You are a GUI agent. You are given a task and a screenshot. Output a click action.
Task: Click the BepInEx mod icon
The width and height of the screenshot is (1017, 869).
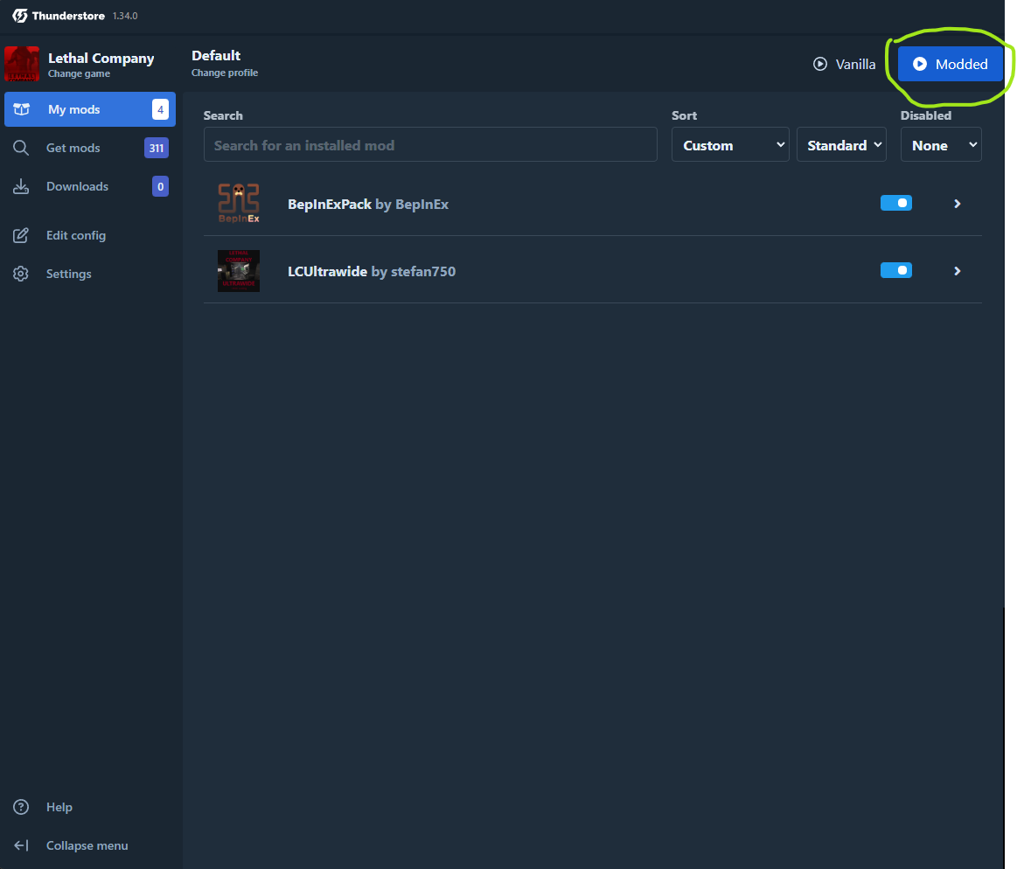(x=239, y=204)
